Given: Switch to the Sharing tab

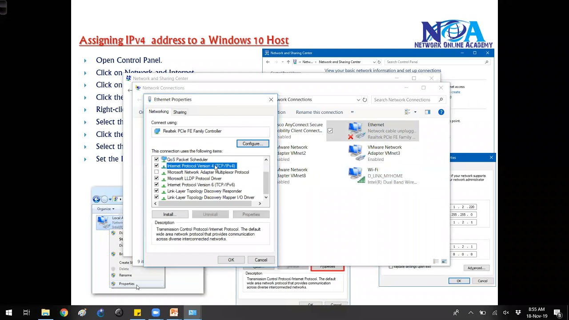Looking at the screenshot, I should (180, 112).
